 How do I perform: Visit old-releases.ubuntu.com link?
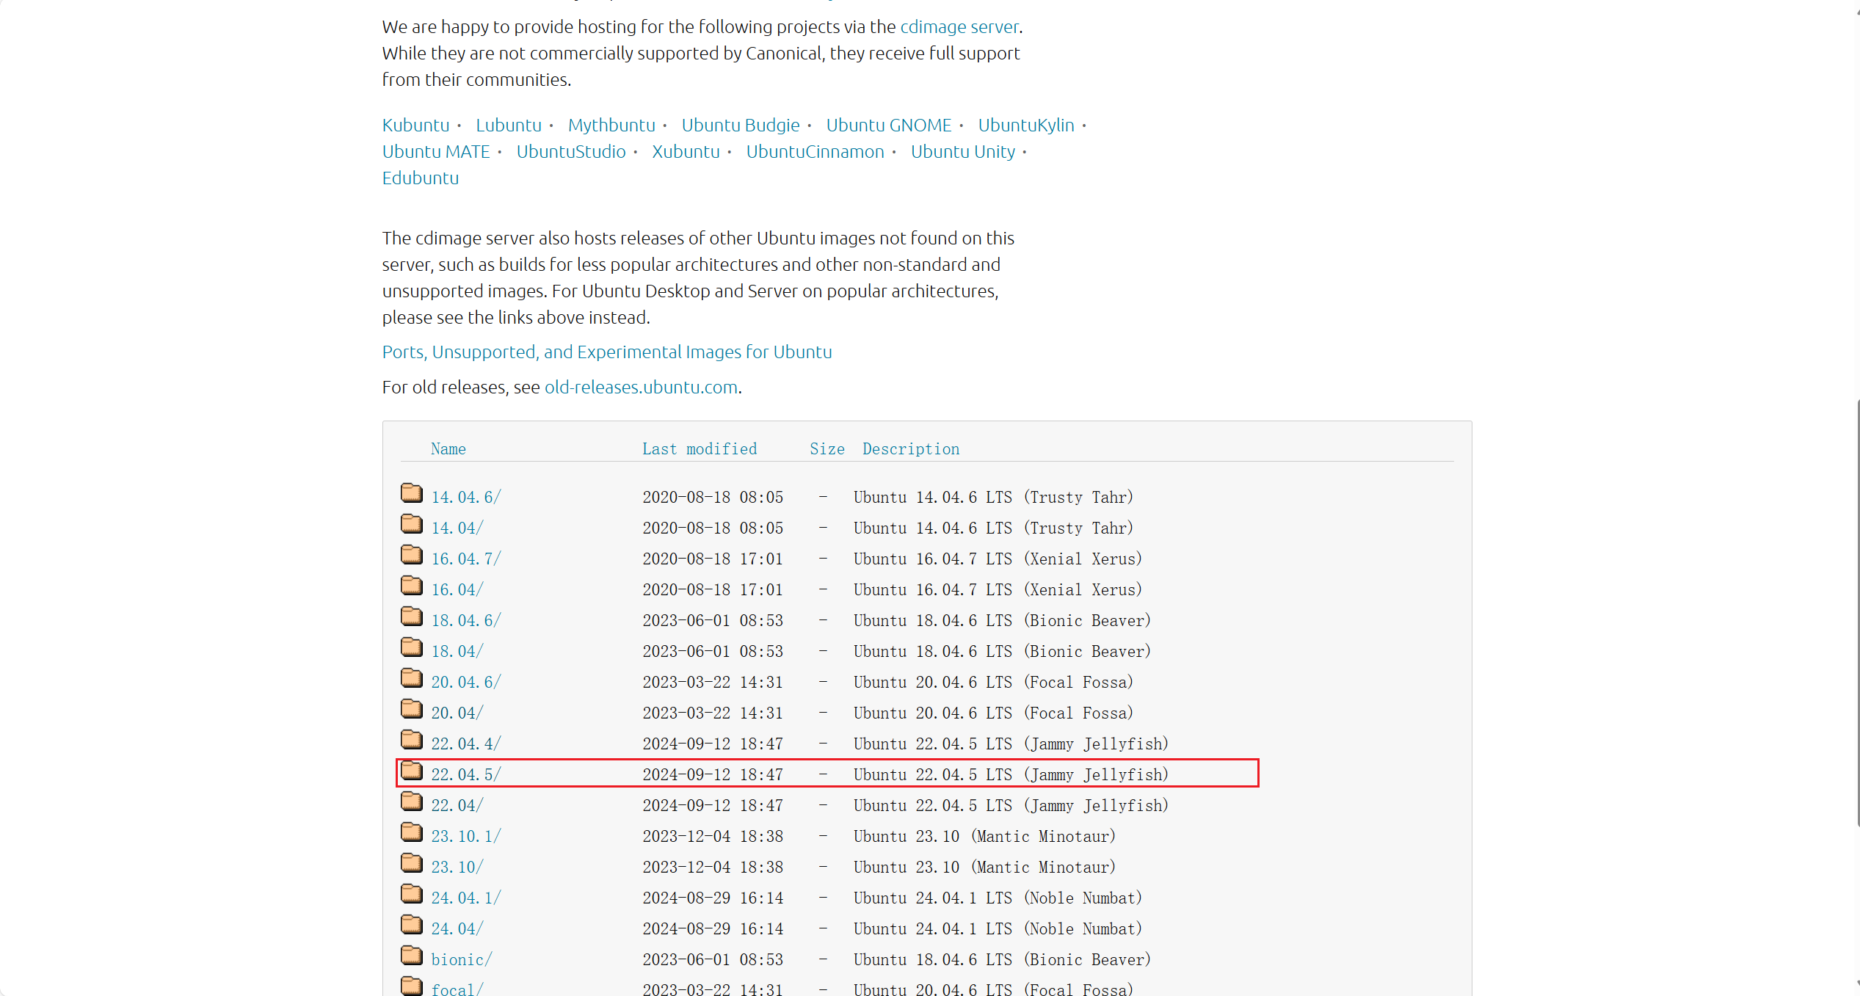[x=641, y=388]
